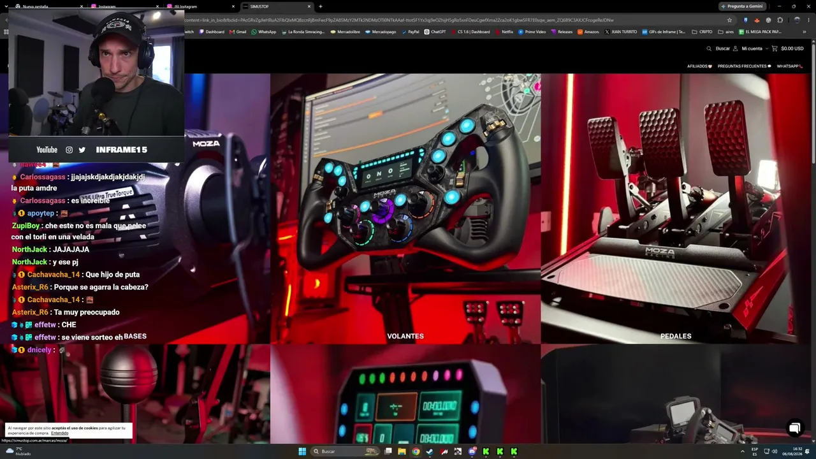Open the CRIPTO bookmarks folder
This screenshot has width=816, height=459.
click(x=702, y=31)
